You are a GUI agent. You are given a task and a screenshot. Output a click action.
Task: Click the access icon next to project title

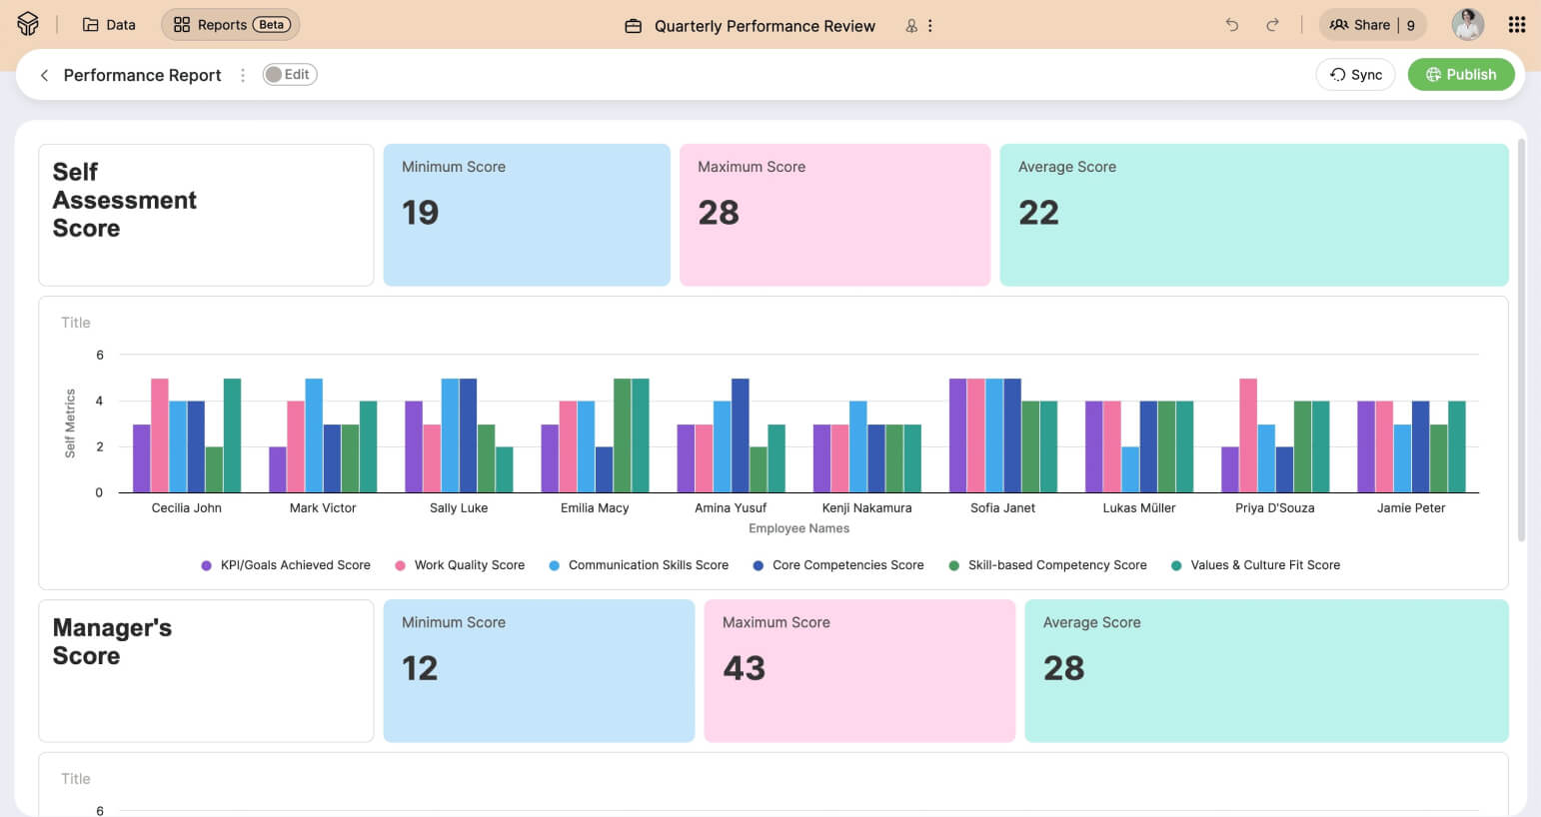tap(910, 26)
